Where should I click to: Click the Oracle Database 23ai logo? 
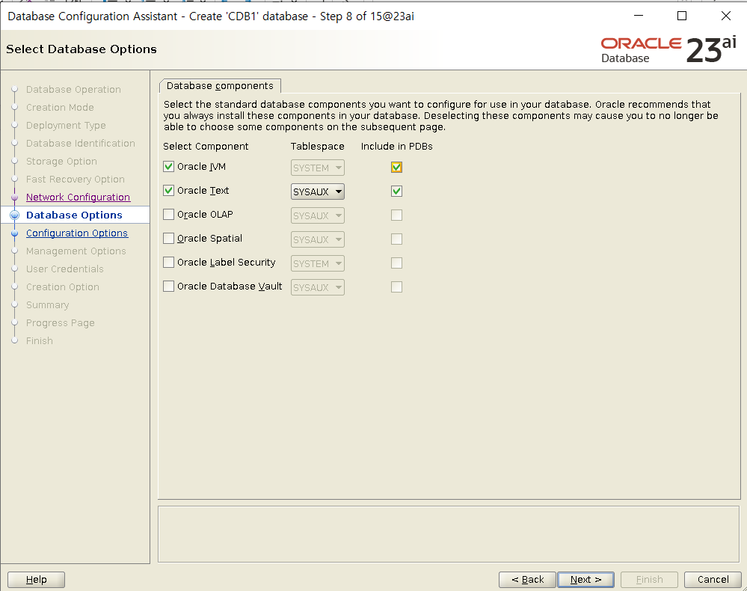pyautogui.click(x=668, y=49)
